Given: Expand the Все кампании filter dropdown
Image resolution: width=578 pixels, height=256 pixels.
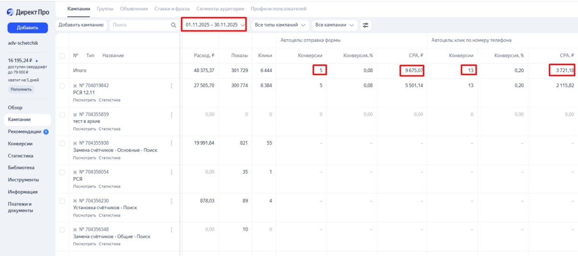Looking at the screenshot, I should pos(335,25).
